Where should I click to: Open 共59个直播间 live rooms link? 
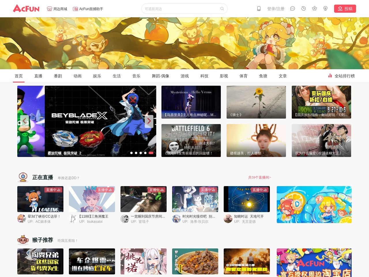(259, 177)
